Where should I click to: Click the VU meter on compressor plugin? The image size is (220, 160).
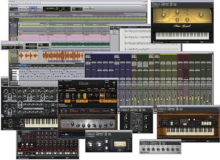pyautogui.click(x=120, y=144)
